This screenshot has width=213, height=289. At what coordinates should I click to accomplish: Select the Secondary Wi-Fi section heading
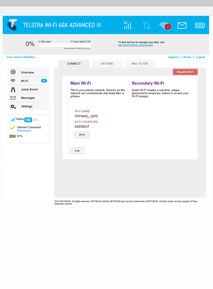[x=148, y=83]
